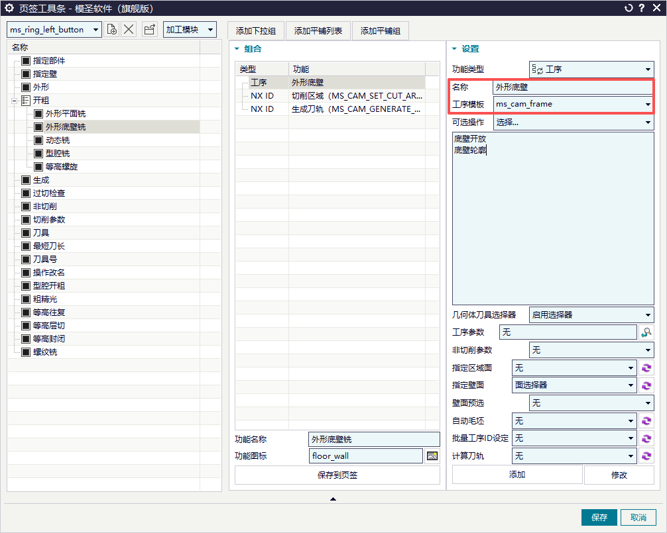Viewport: 667px width, 533px height.
Task: Open the 指定区域面 dropdown
Action: coord(574,367)
